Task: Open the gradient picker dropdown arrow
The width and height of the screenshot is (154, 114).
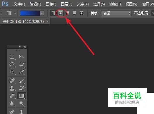Action: click(x=42, y=13)
